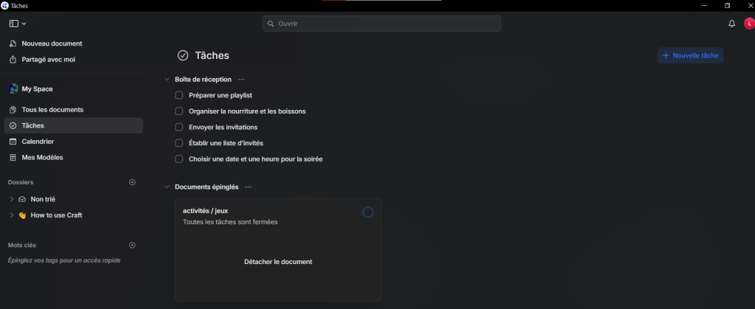Add a new folder with plus icon
This screenshot has width=755, height=309.
(133, 182)
